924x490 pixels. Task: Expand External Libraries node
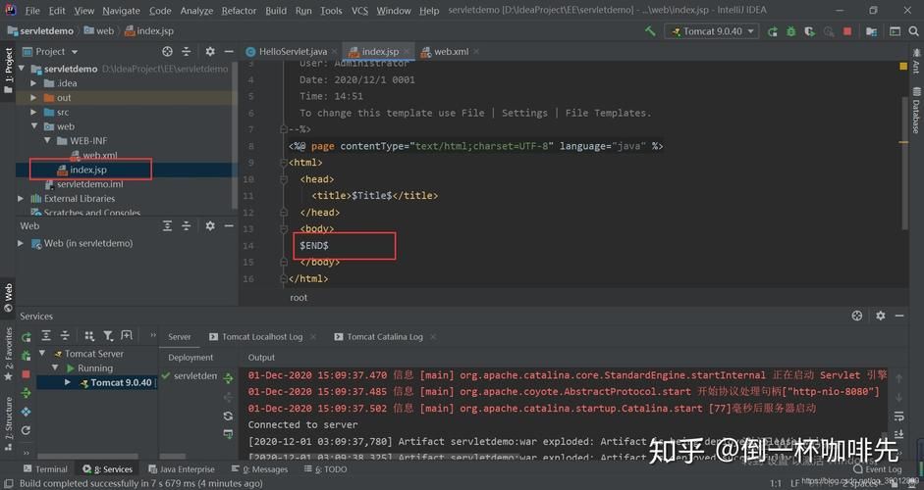click(x=21, y=199)
